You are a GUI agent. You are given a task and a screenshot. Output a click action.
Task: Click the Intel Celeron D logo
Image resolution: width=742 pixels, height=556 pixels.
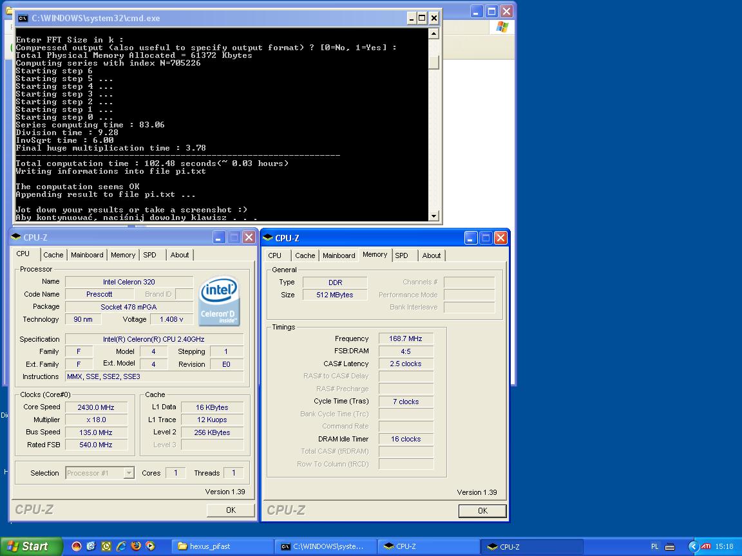219,301
